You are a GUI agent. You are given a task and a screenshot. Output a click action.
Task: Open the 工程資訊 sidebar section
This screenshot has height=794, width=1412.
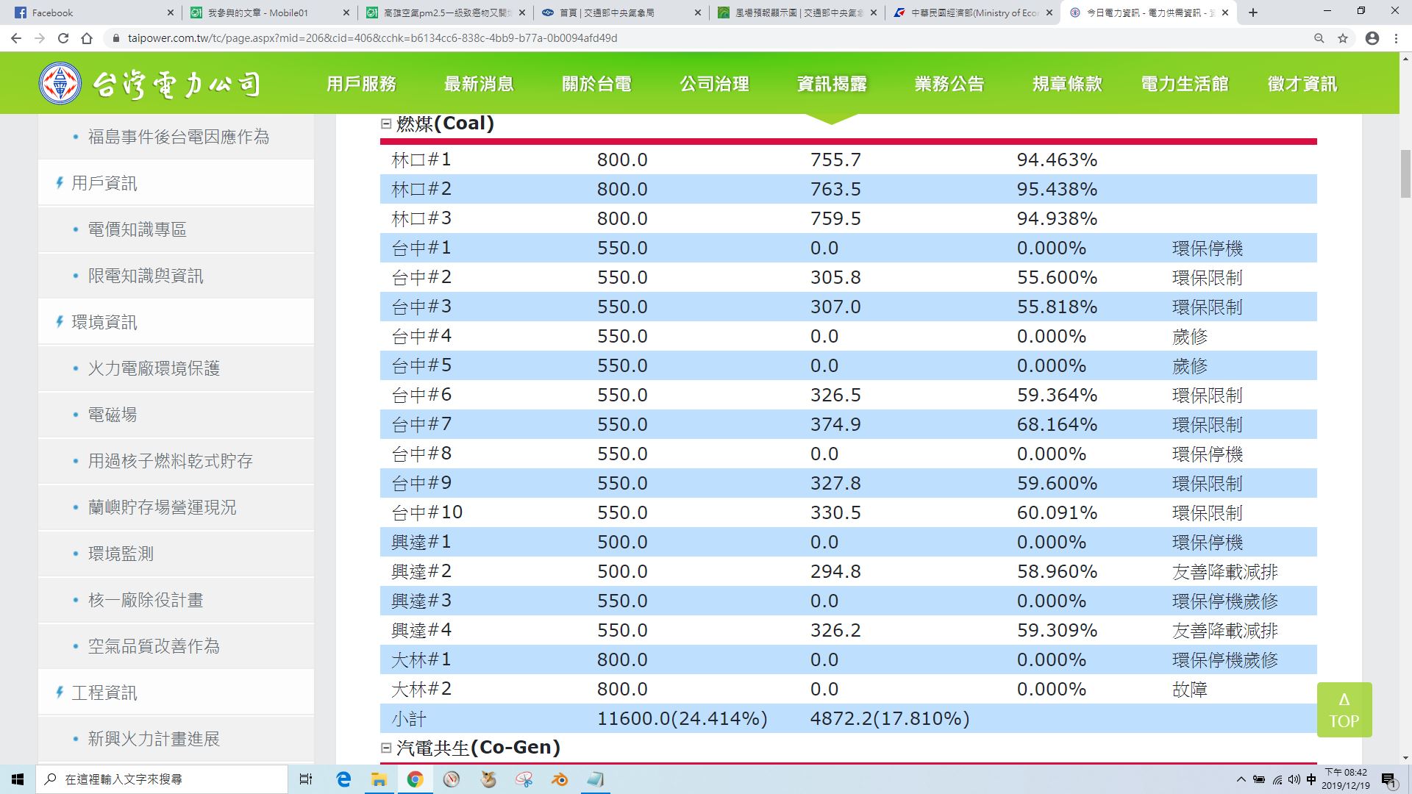tap(104, 693)
